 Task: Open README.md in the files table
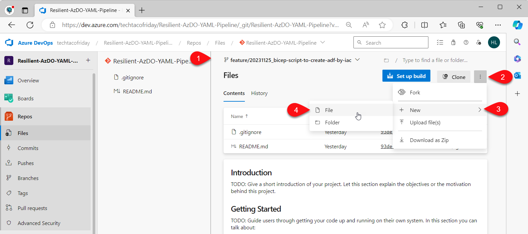pos(254,146)
